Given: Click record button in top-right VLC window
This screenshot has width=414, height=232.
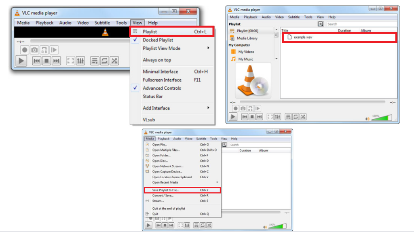Looking at the screenshot, I should 236,108.
